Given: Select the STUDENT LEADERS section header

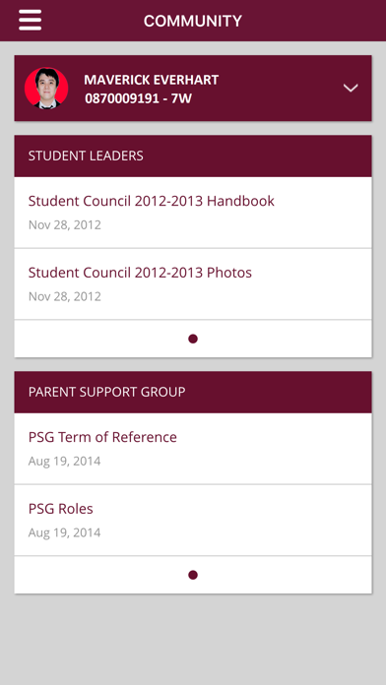Looking at the screenshot, I should point(193,156).
